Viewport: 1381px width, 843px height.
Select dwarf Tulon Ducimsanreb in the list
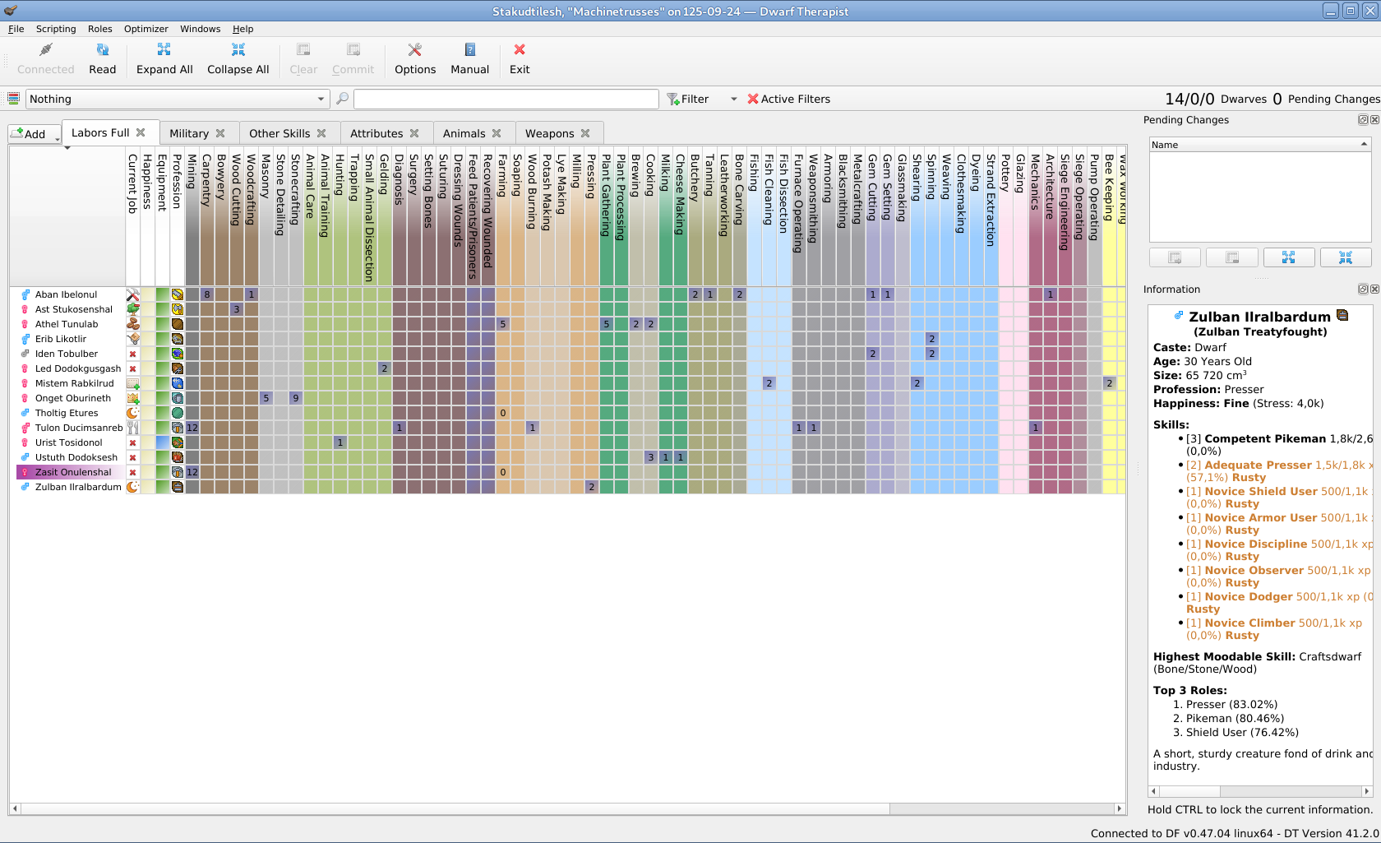pyautogui.click(x=78, y=428)
